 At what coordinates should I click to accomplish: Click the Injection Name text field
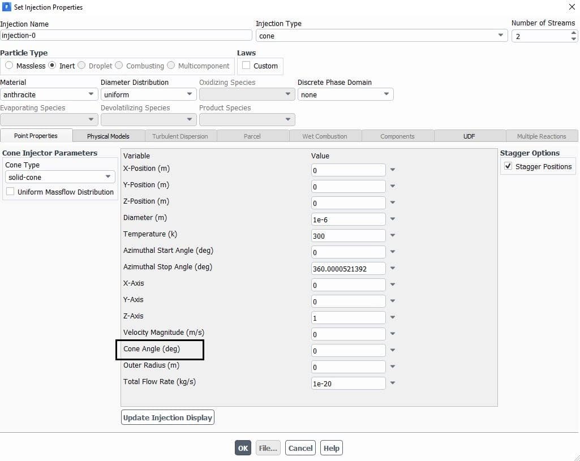point(126,35)
